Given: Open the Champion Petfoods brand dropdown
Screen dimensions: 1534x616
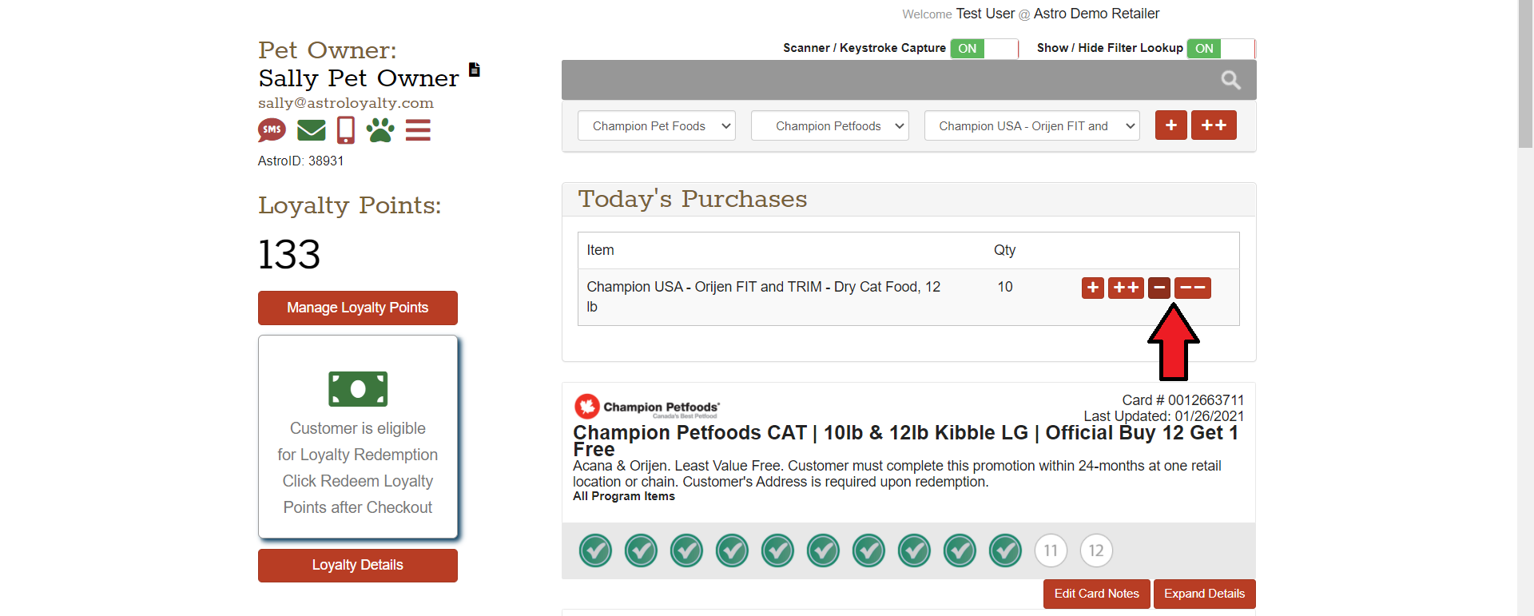Looking at the screenshot, I should (x=830, y=125).
